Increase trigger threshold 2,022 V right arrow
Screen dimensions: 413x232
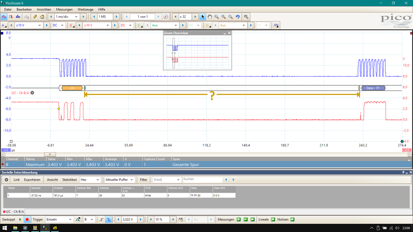(x=141, y=219)
